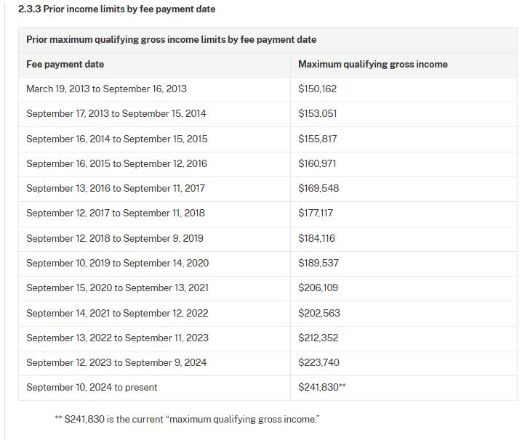Click the $150,162 income value
Image resolution: width=525 pixels, height=440 pixels.
coord(317,89)
